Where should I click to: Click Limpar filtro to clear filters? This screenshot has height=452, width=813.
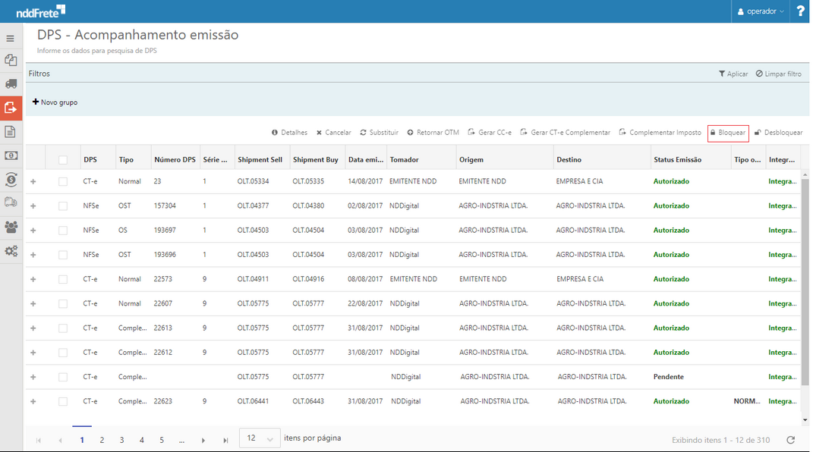point(778,74)
